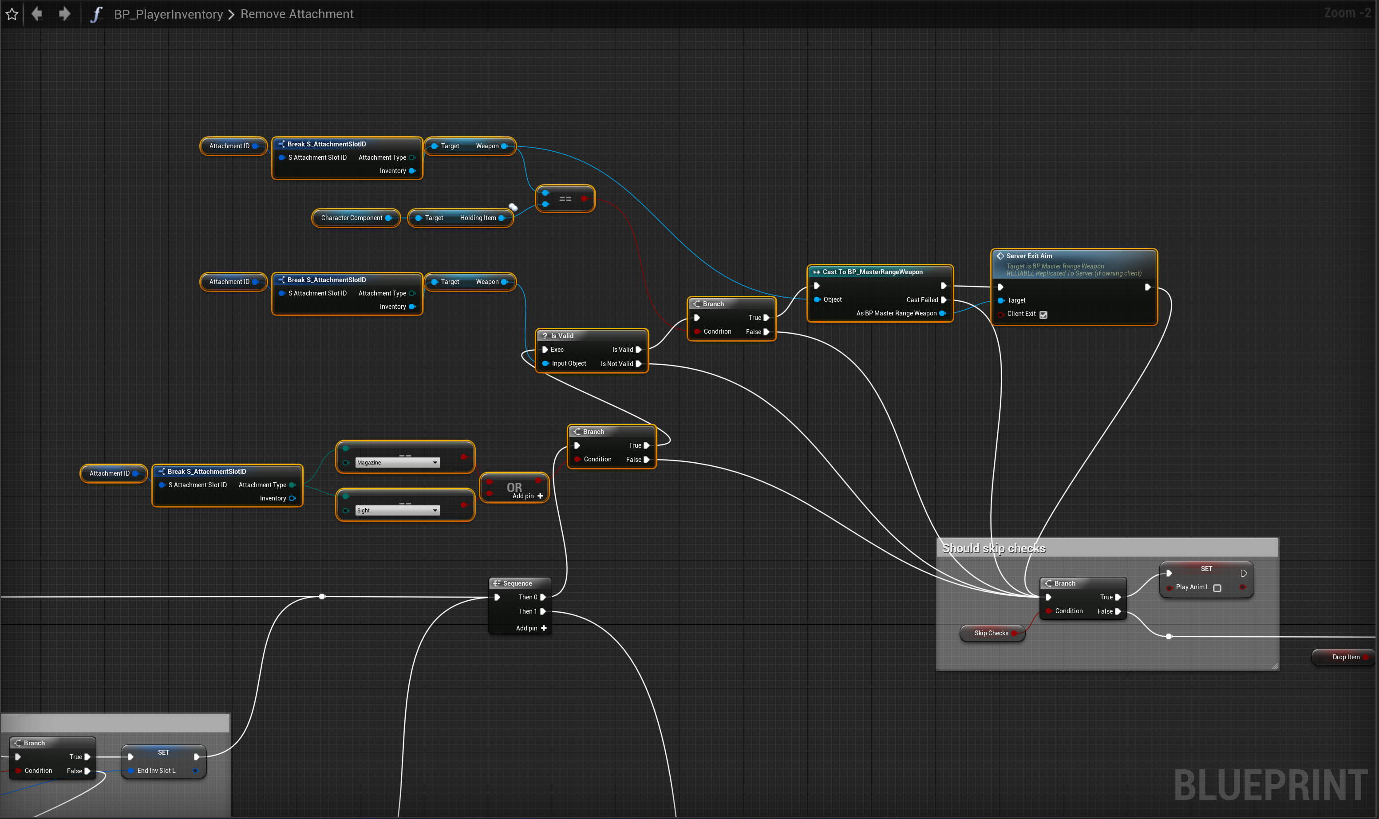The height and width of the screenshot is (819, 1379).
Task: Select the Remove Attachment breadcrumb item
Action: (297, 14)
